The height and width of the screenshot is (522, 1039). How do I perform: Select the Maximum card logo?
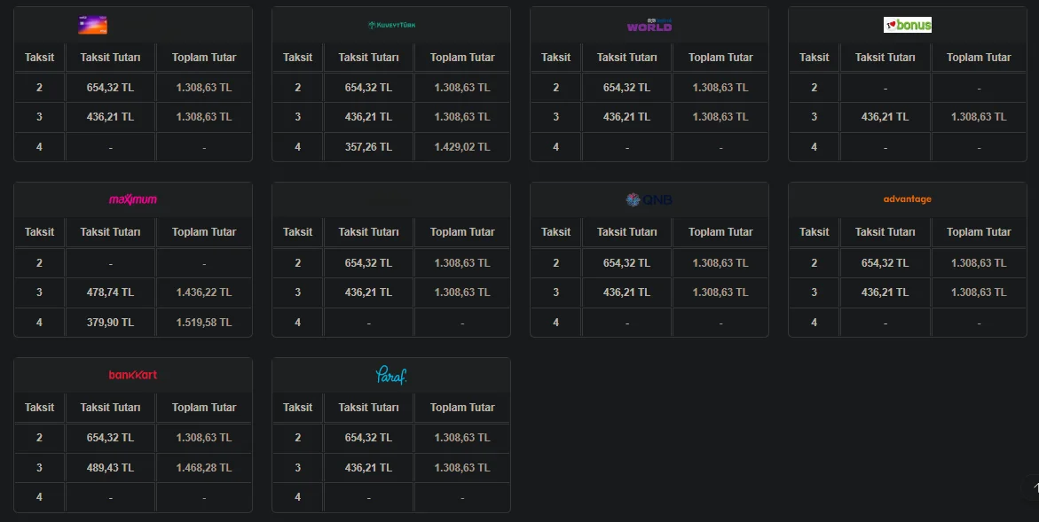pos(133,199)
